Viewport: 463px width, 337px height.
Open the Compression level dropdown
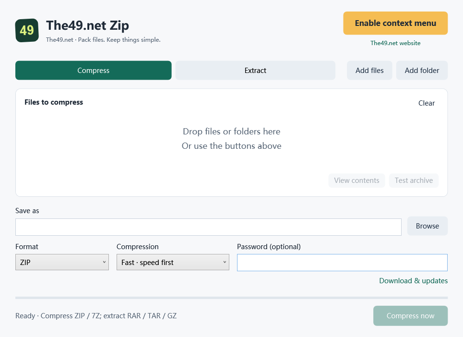[173, 262]
